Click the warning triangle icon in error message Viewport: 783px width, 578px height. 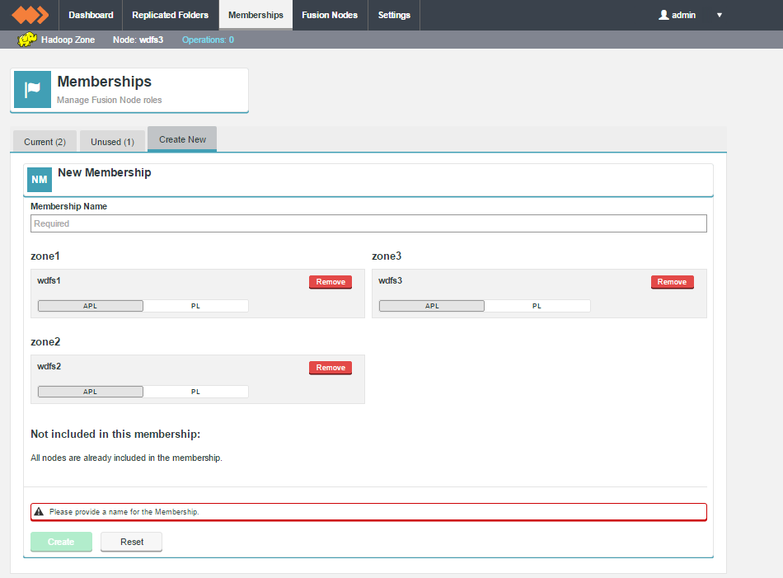tap(39, 511)
